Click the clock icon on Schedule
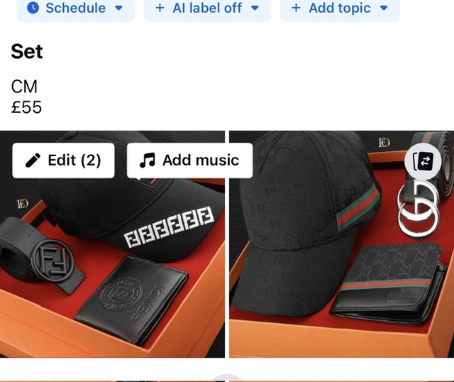Viewport: 454px width, 382px height. [x=33, y=8]
